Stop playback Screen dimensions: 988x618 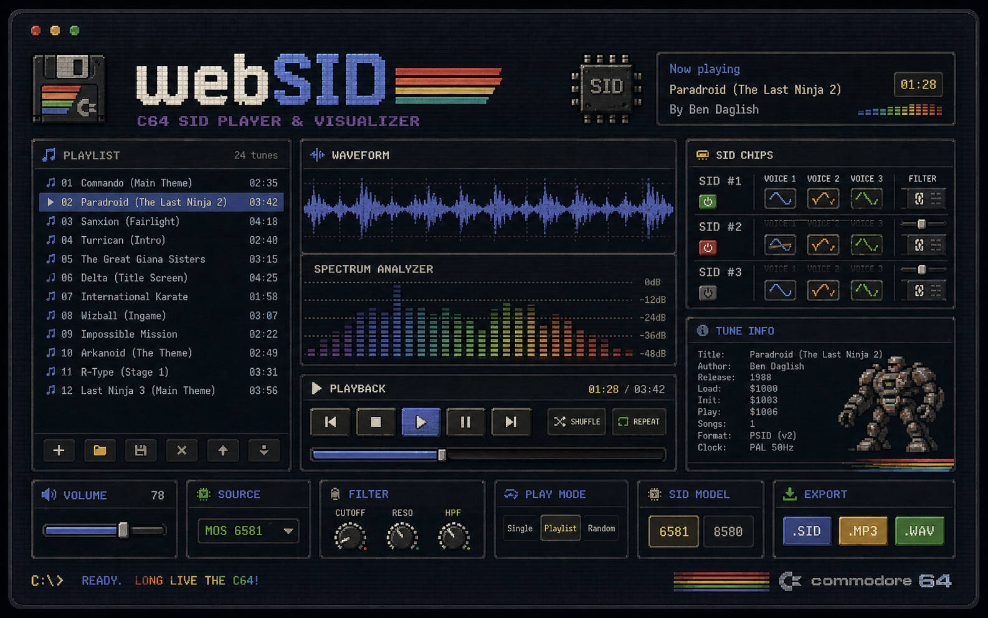coord(376,422)
